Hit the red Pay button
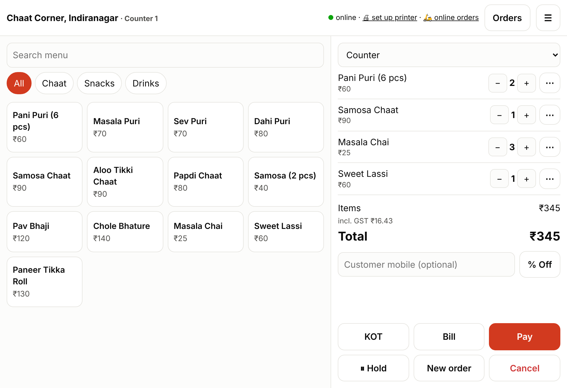Viewport: 567px width, 388px height. tap(524, 336)
